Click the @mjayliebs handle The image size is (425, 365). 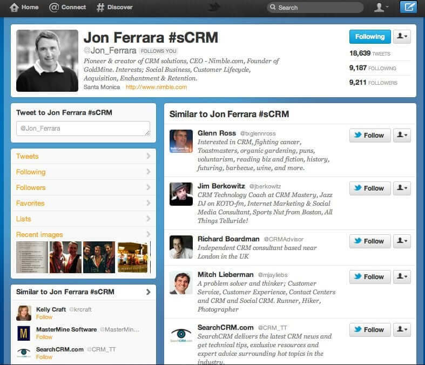[x=273, y=275]
